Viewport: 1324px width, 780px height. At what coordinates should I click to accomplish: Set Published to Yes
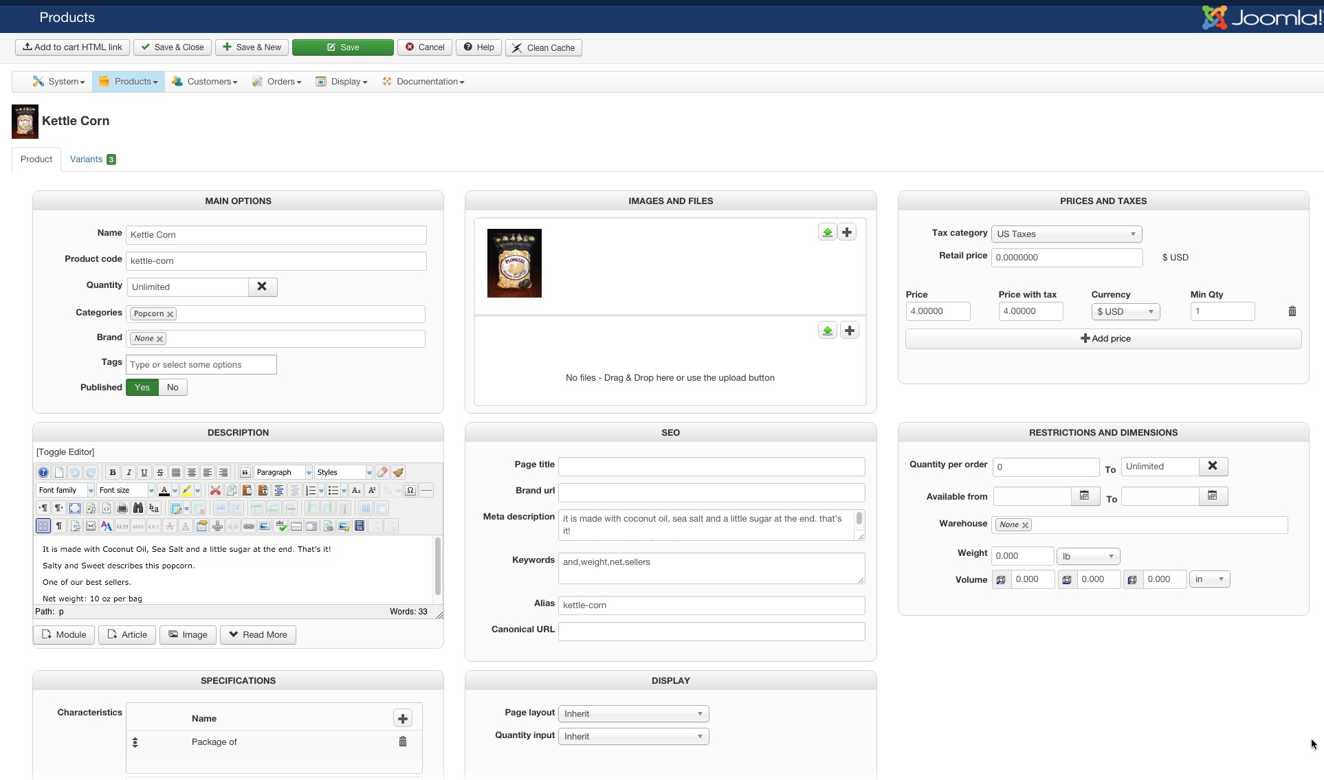[142, 387]
